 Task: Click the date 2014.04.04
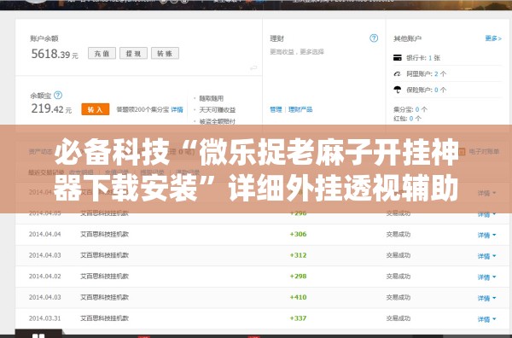click(44, 234)
